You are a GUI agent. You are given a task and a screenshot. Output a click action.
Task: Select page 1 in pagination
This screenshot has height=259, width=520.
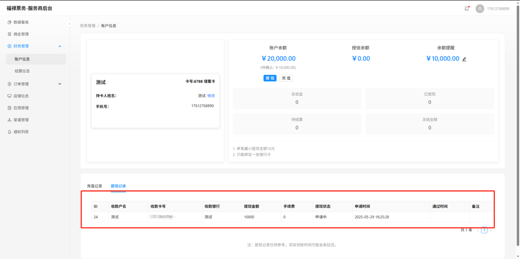(x=484, y=230)
